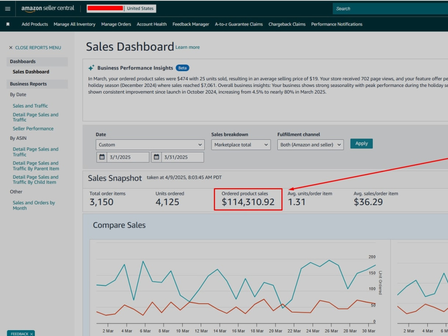The width and height of the screenshot is (448, 336).
Task: Click the 30 Mar label on chart axis
Action: (369, 331)
